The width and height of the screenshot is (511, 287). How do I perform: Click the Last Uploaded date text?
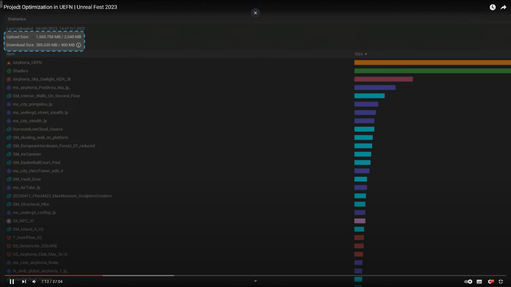(60, 28)
